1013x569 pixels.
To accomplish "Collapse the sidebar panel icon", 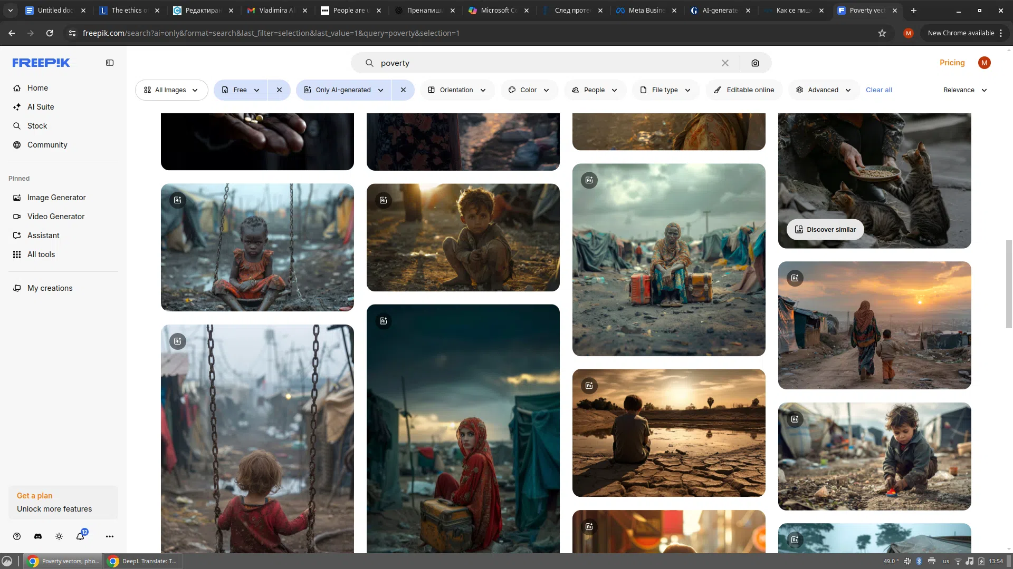I will click(x=110, y=63).
